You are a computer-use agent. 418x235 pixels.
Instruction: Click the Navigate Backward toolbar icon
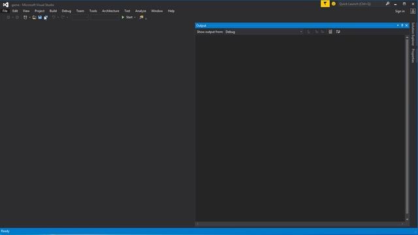(8, 18)
